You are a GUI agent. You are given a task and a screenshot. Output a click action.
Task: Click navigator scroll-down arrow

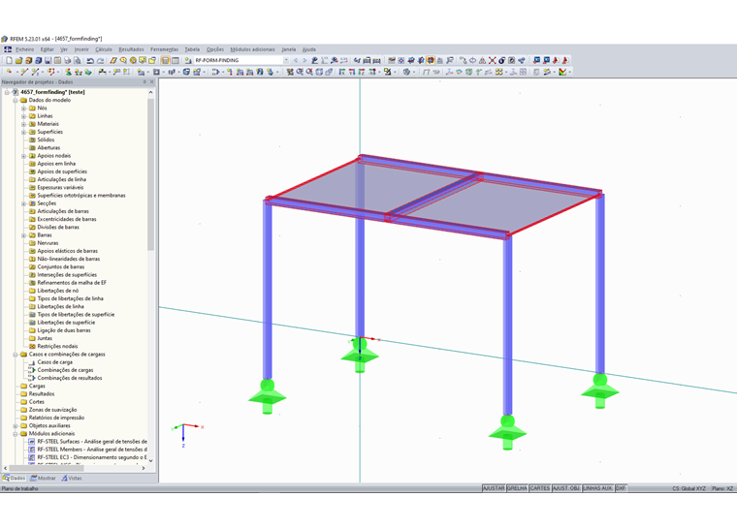[x=151, y=460]
